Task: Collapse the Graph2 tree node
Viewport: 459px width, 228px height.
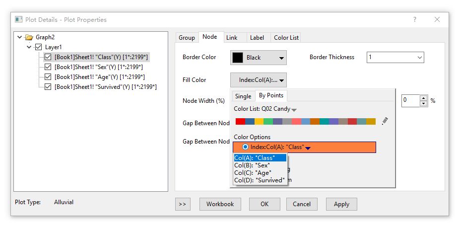Action: point(20,37)
